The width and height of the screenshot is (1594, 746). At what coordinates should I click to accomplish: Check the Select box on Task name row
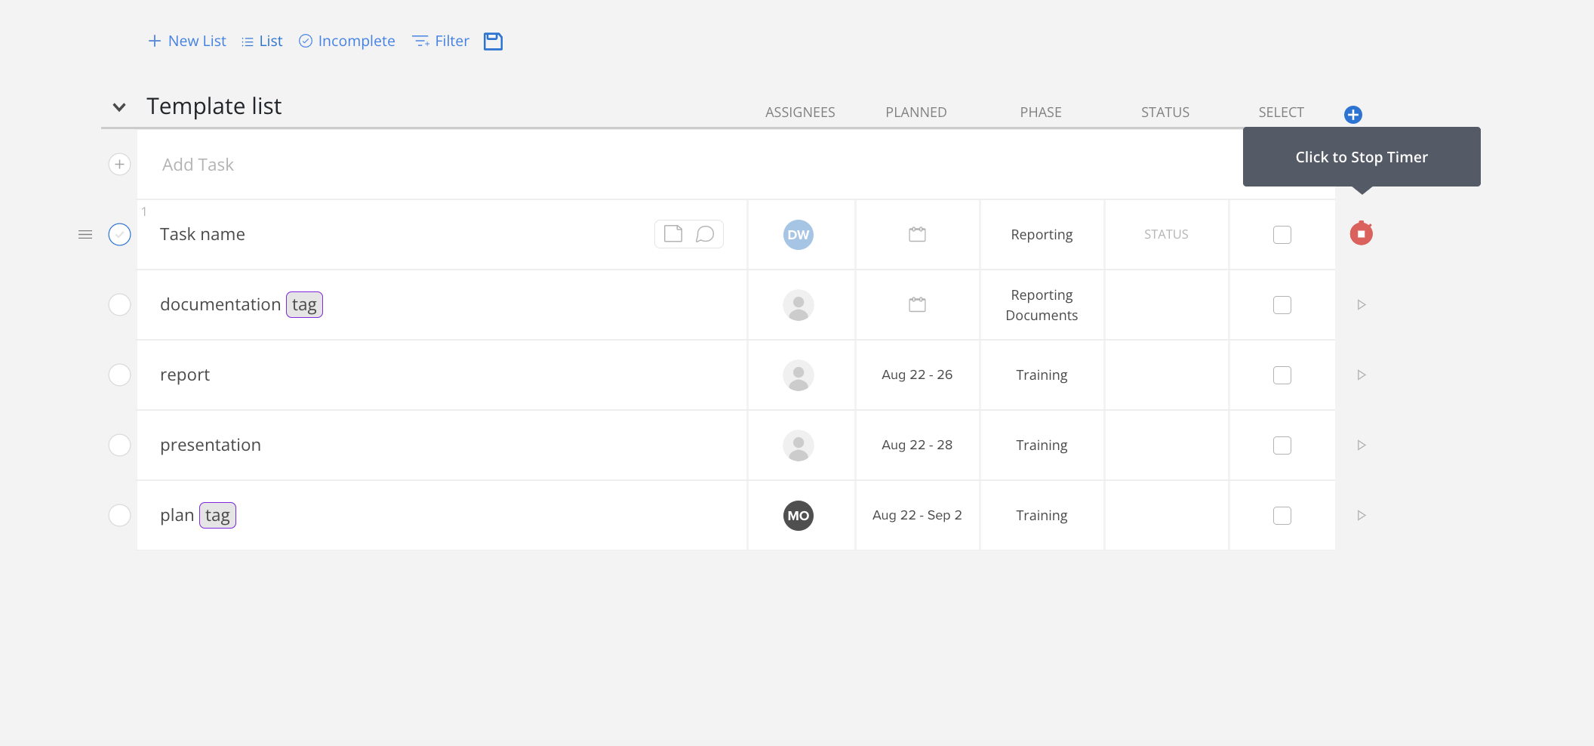pos(1282,234)
